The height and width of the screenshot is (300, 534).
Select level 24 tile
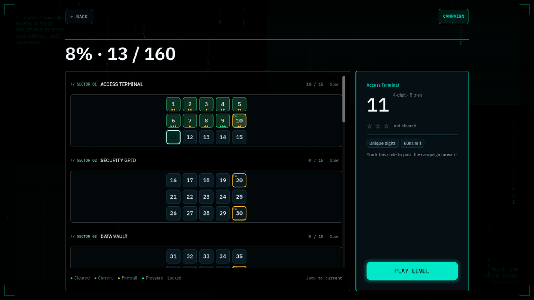pyautogui.click(x=223, y=197)
